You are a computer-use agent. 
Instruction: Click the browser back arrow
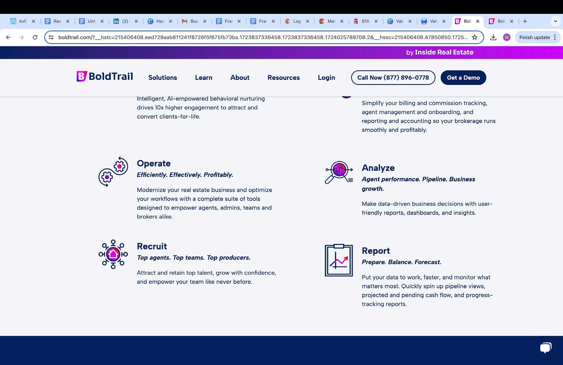[8, 37]
